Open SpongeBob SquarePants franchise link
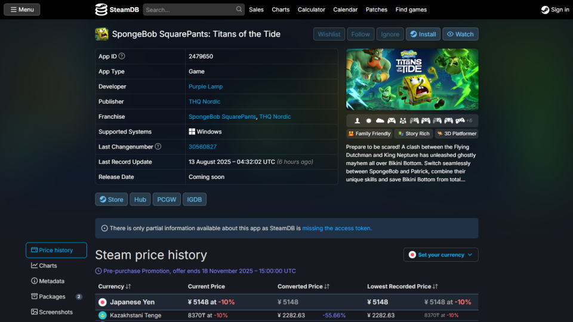This screenshot has height=322, width=573. click(222, 116)
